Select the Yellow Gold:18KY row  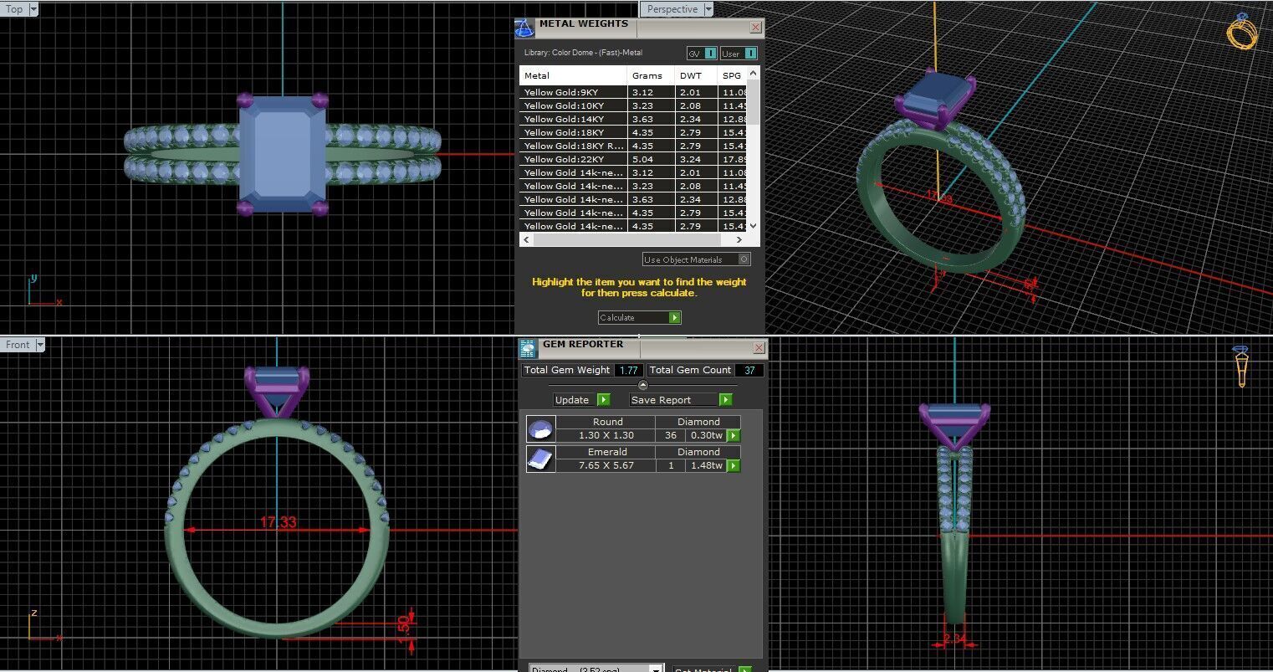coord(633,132)
